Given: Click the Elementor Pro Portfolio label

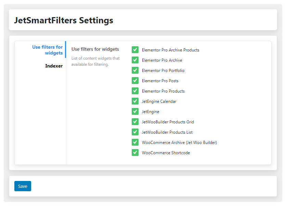Looking at the screenshot, I should 163,71.
